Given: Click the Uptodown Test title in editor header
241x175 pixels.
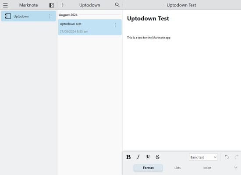Looking at the screenshot, I should click(181, 5).
